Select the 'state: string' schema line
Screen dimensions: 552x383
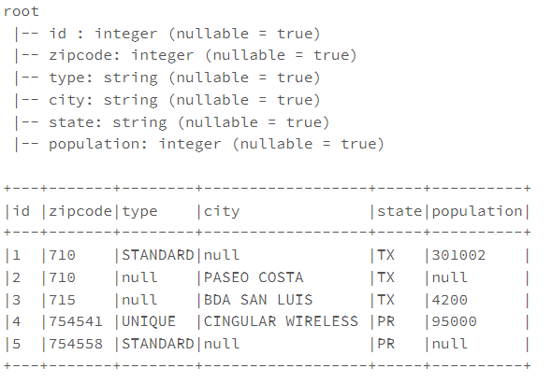[171, 122]
